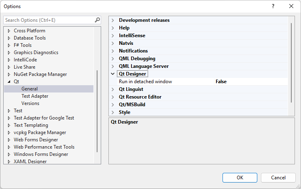Expand the Database Tools node arrow

coord(9,38)
